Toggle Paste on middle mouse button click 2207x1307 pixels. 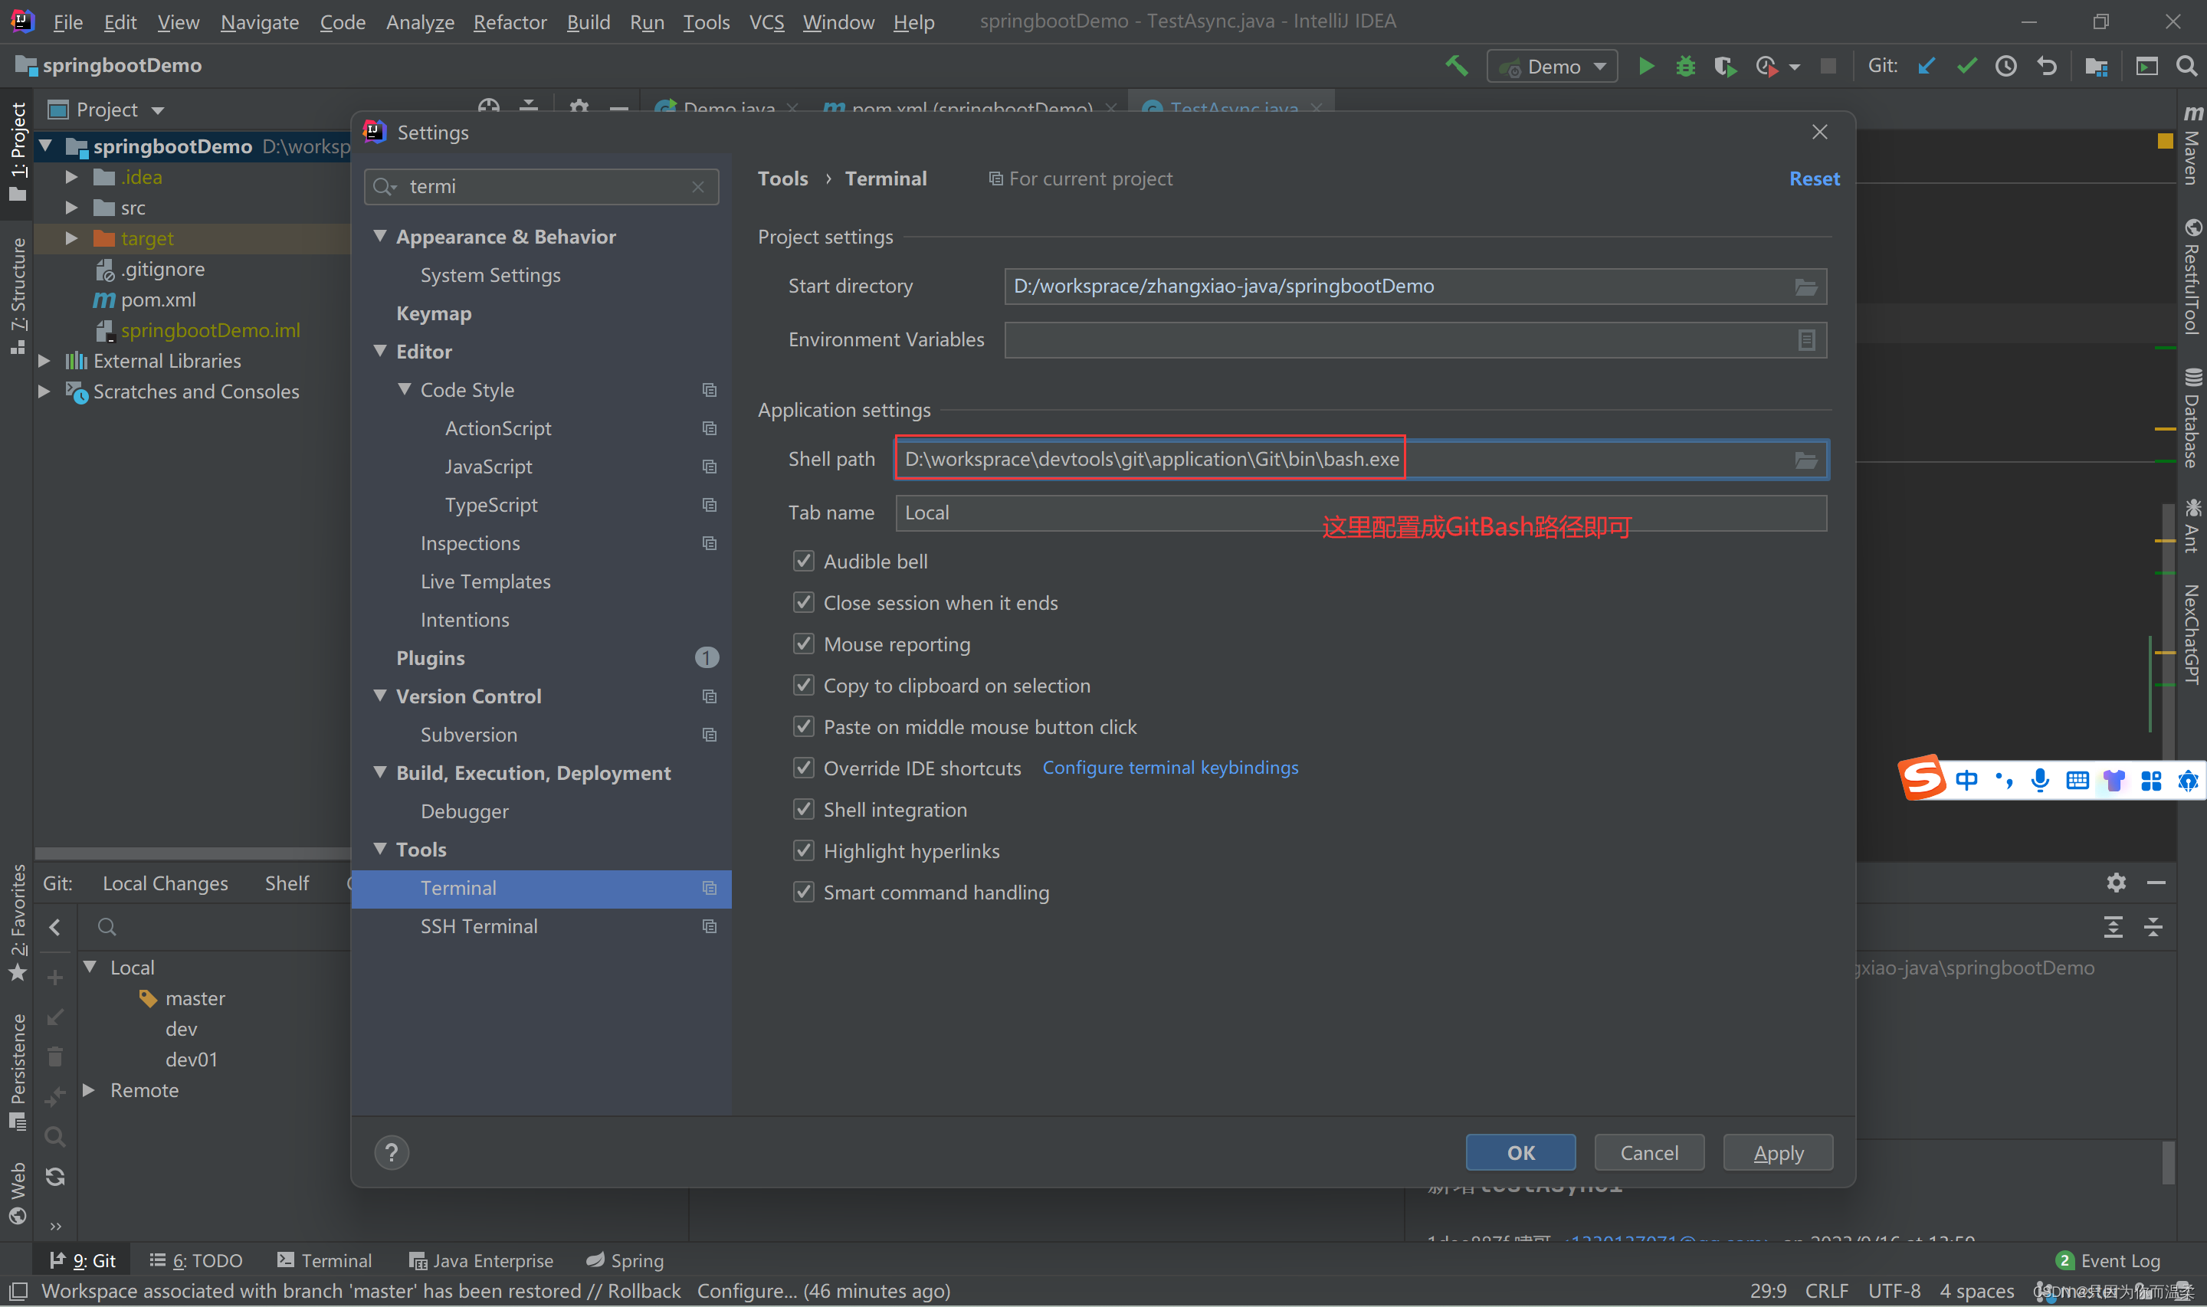point(803,726)
